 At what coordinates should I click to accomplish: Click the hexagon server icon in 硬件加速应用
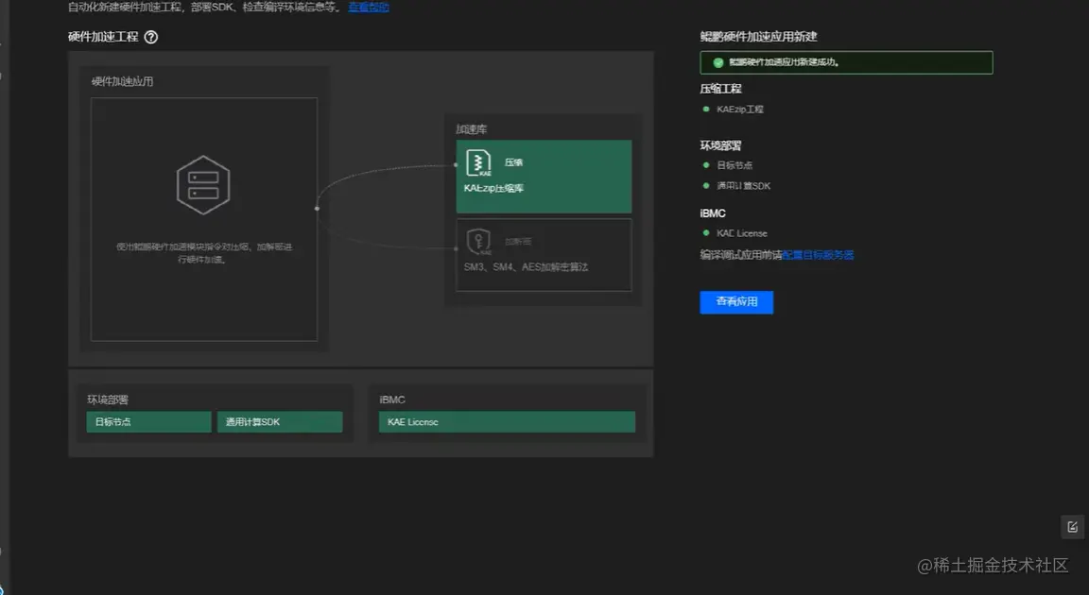pyautogui.click(x=203, y=185)
